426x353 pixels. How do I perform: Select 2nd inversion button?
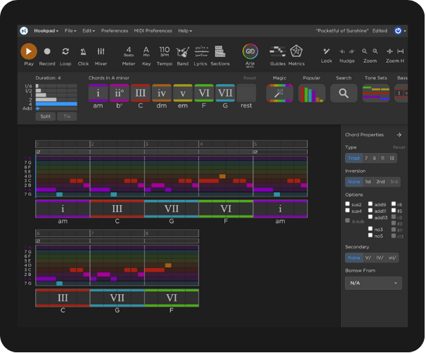(x=380, y=181)
